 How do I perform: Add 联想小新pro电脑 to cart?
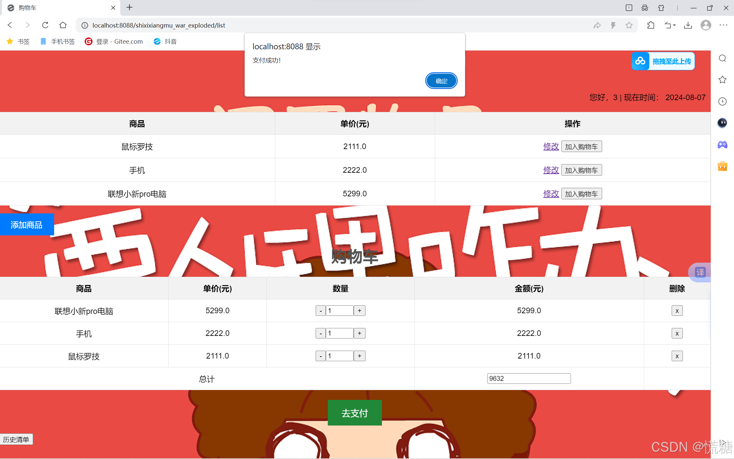point(581,194)
